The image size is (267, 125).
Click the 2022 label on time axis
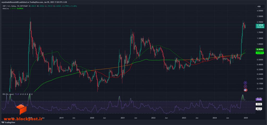[153, 118]
